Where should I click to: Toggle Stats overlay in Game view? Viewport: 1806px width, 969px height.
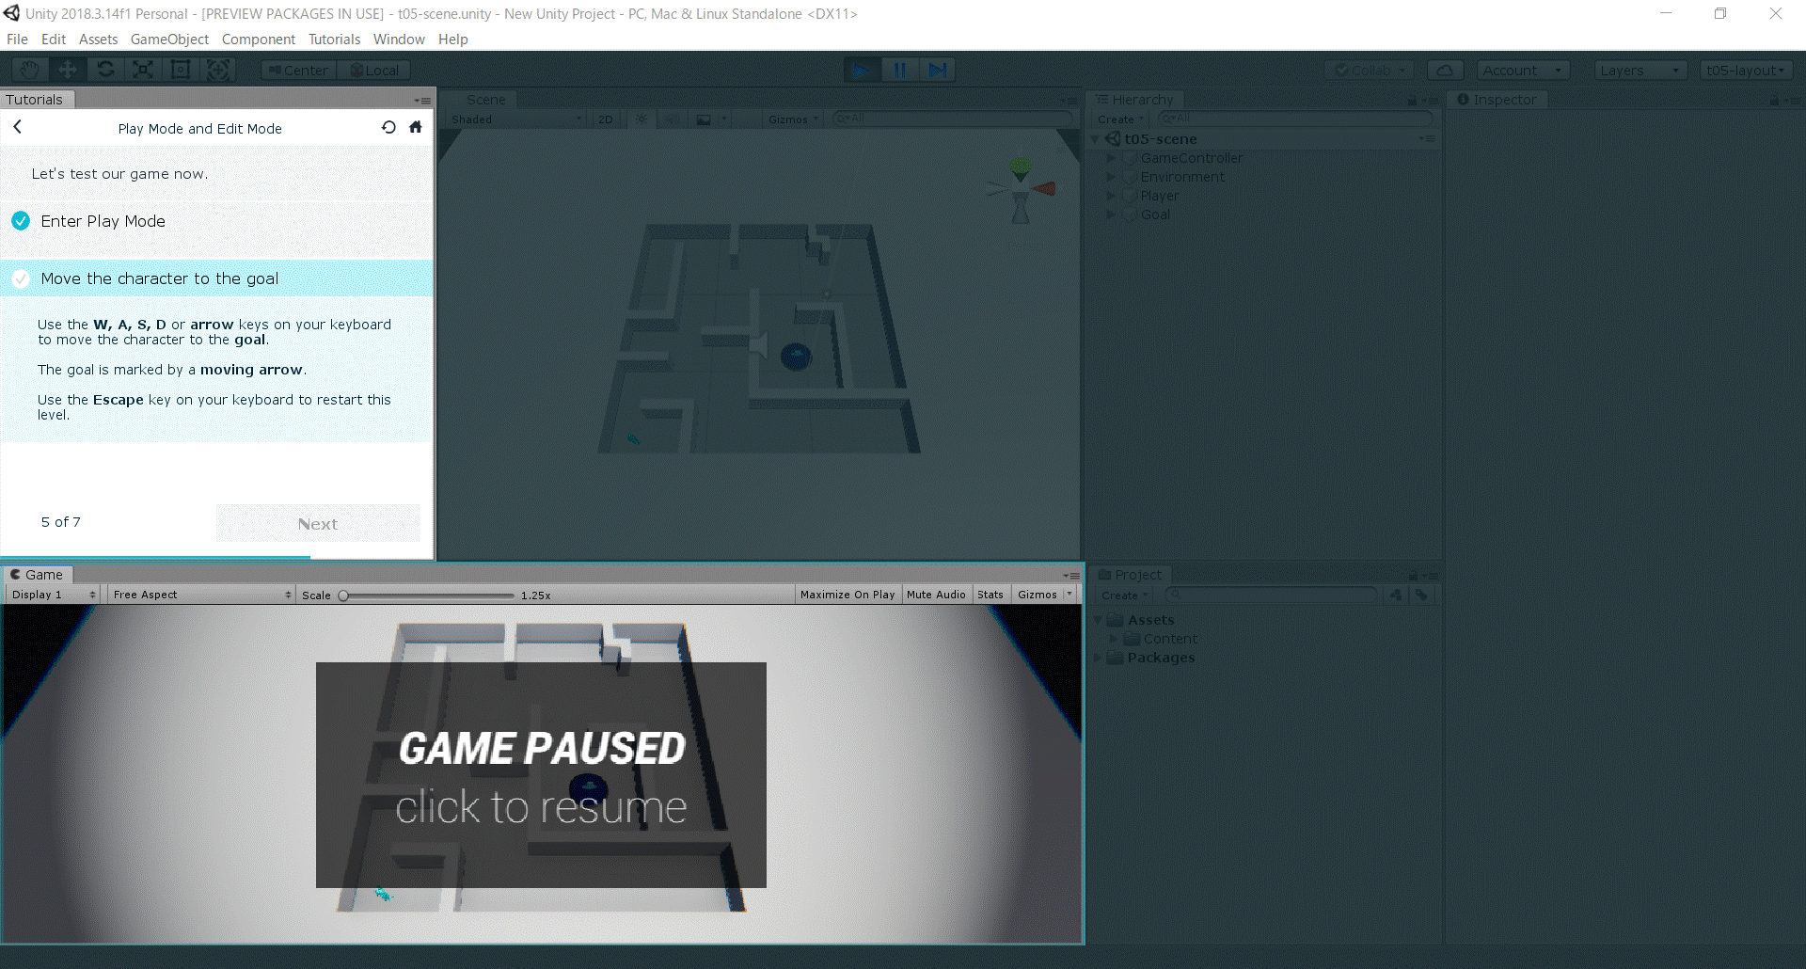[x=990, y=595]
